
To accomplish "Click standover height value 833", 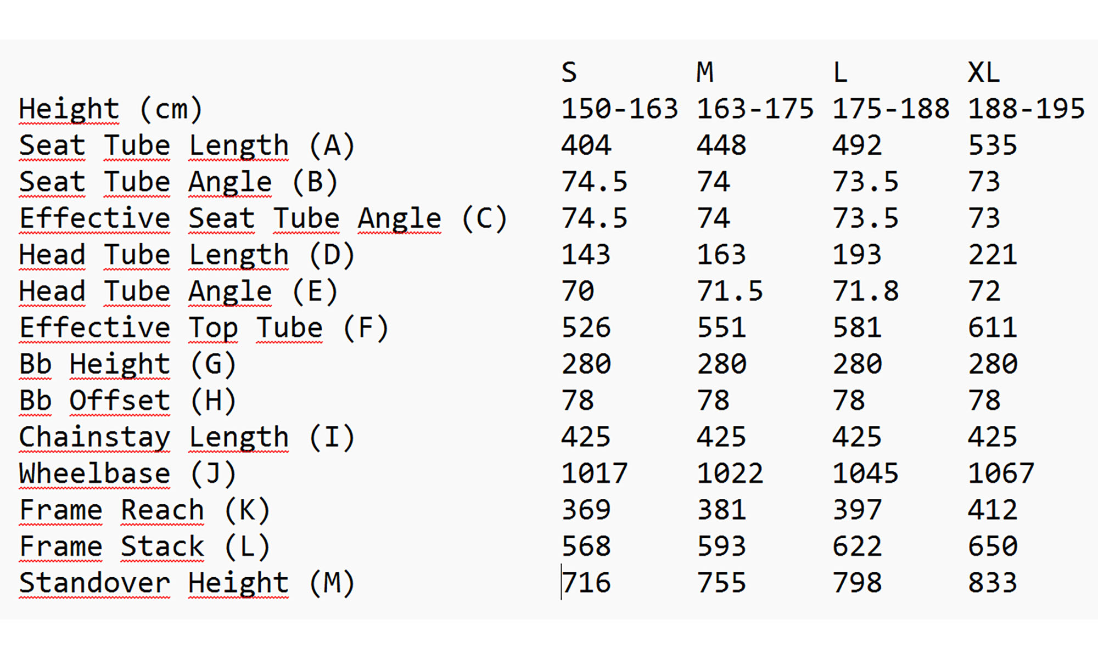I will (x=993, y=583).
